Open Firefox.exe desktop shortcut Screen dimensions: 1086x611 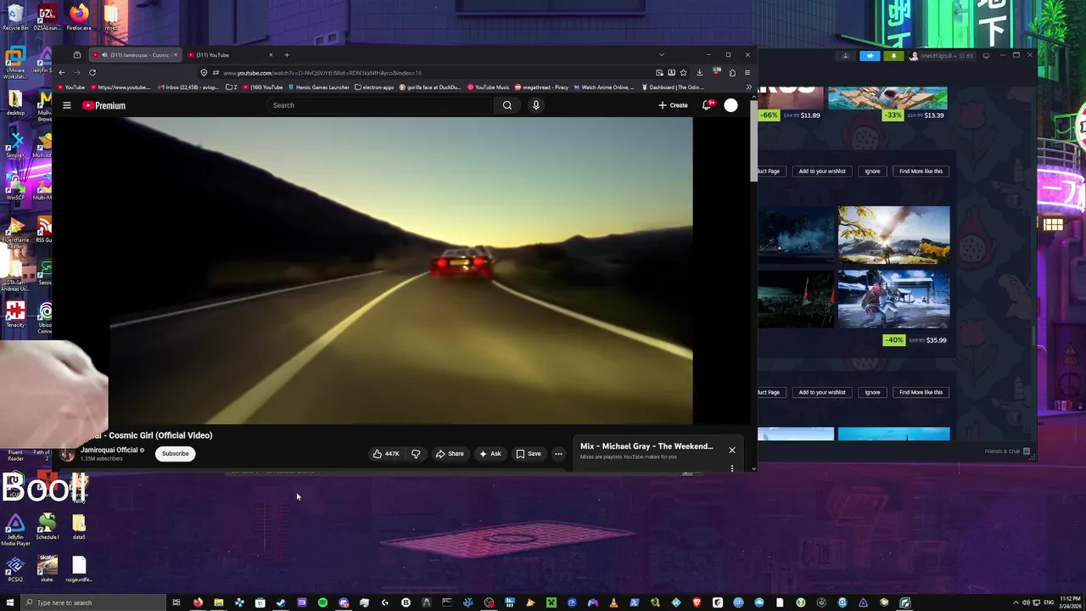coord(79,18)
